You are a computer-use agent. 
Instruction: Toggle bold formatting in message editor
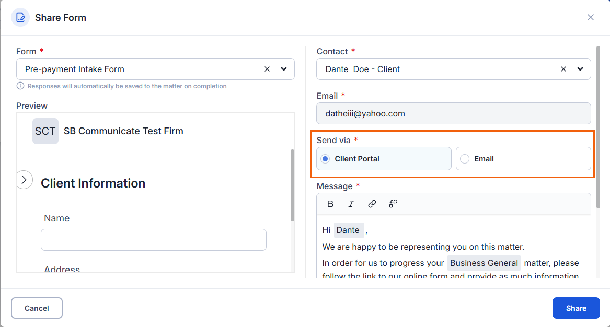(x=330, y=204)
